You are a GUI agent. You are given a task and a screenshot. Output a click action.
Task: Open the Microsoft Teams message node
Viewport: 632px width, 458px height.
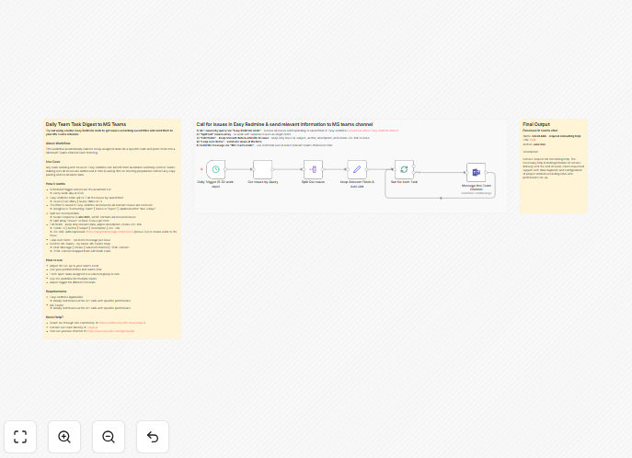tap(476, 172)
